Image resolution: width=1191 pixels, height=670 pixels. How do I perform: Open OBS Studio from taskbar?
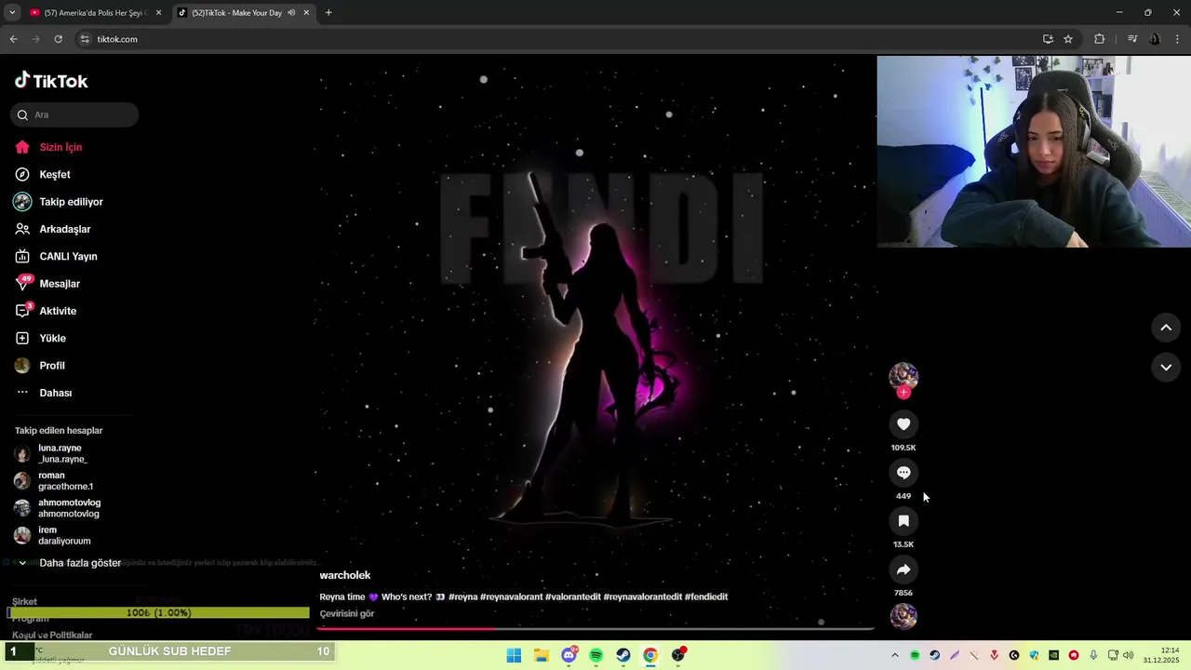click(x=678, y=655)
